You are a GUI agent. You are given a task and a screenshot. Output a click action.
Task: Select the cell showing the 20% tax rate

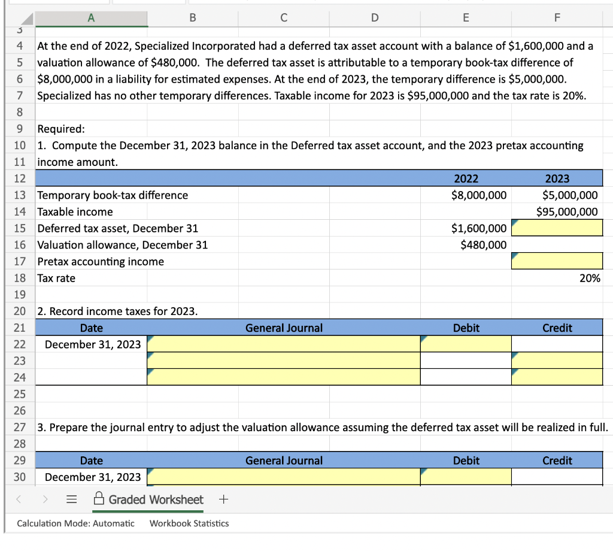557,278
